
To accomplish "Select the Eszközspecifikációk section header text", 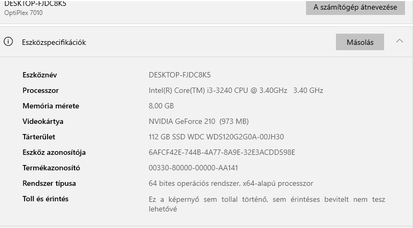I will (x=53, y=42).
